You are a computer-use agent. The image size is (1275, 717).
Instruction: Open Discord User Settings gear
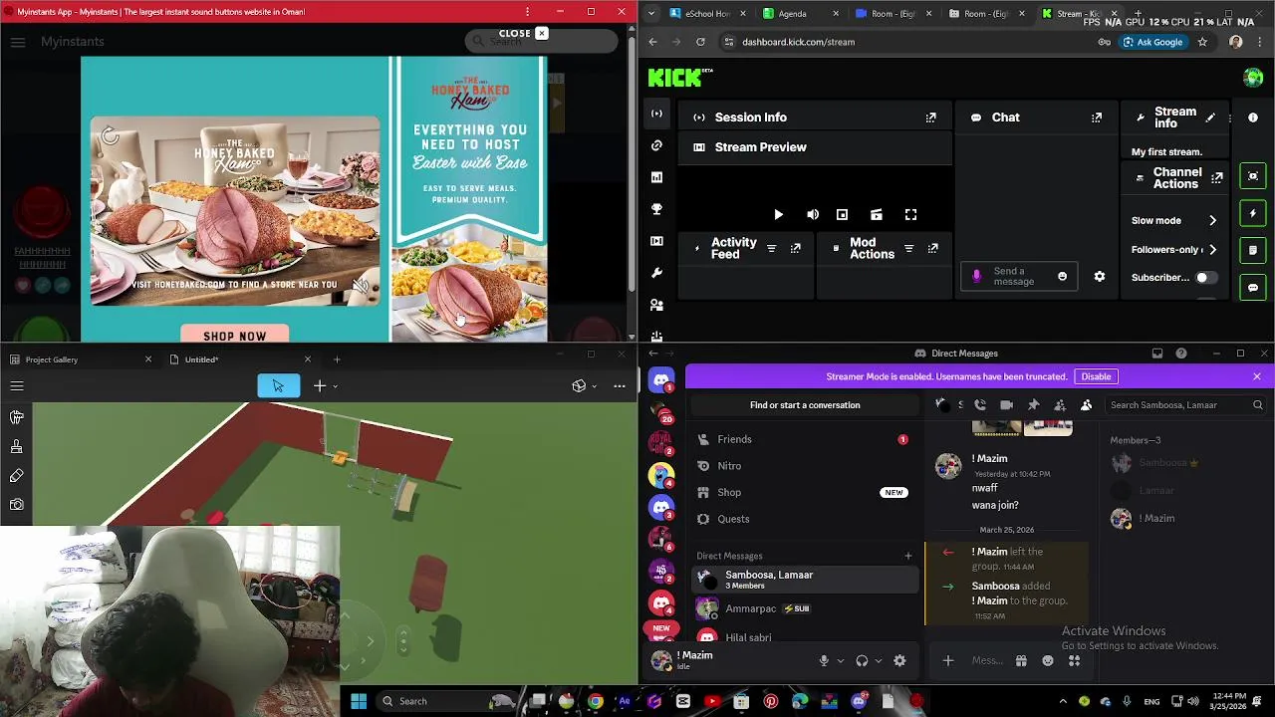coord(899,660)
